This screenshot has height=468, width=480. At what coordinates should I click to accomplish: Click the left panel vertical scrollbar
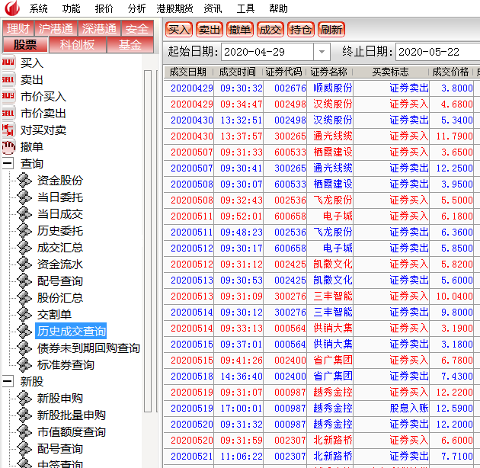(x=148, y=242)
